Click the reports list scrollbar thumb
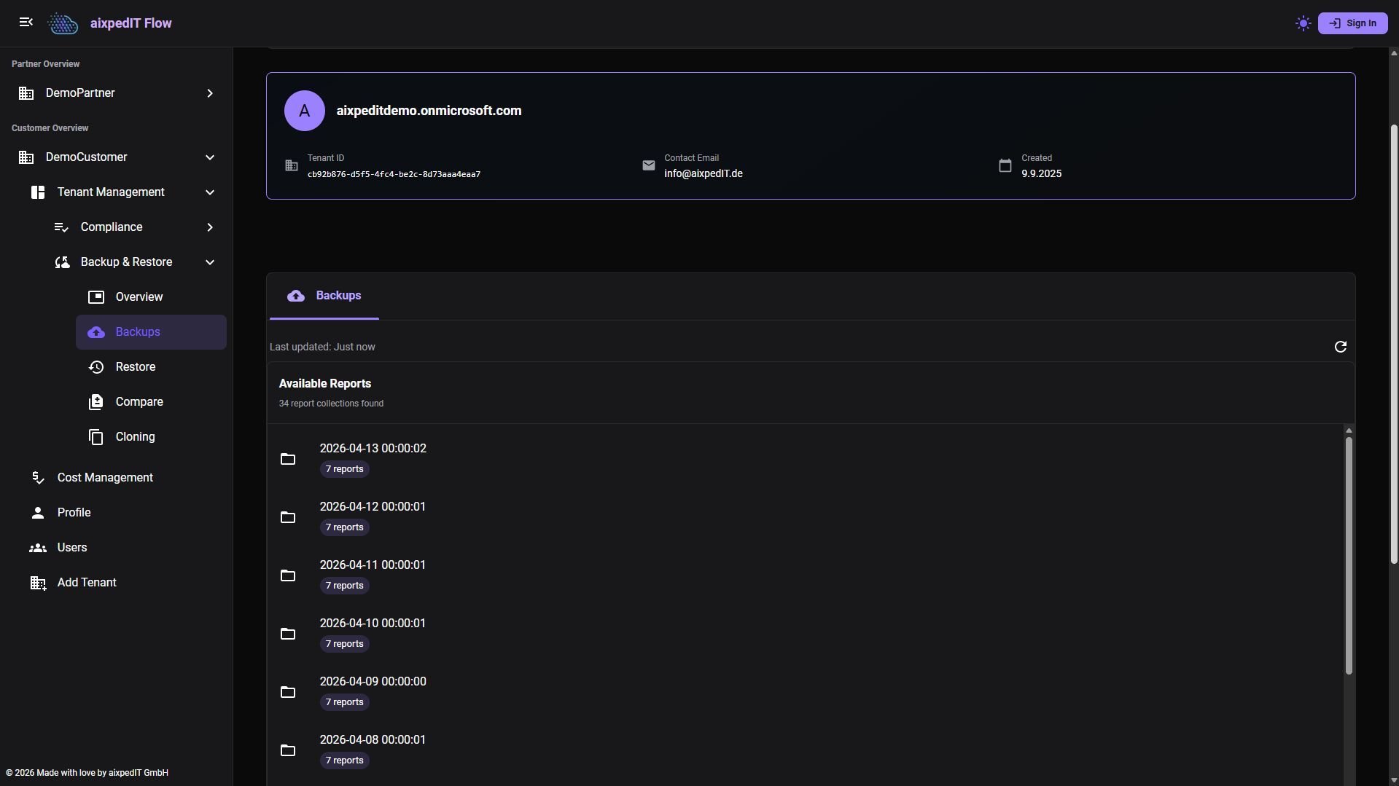1399x786 pixels. pyautogui.click(x=1349, y=555)
